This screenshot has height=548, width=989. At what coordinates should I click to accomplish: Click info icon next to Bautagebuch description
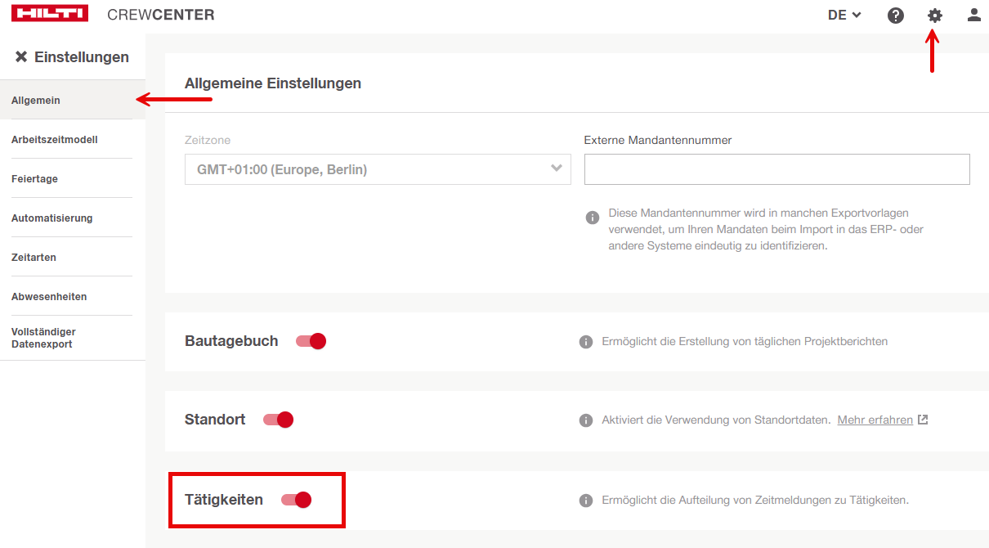point(586,341)
